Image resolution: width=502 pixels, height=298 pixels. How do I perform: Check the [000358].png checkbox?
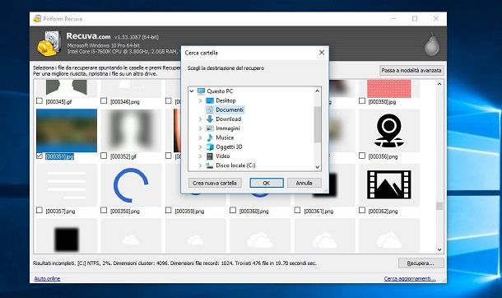point(104,210)
